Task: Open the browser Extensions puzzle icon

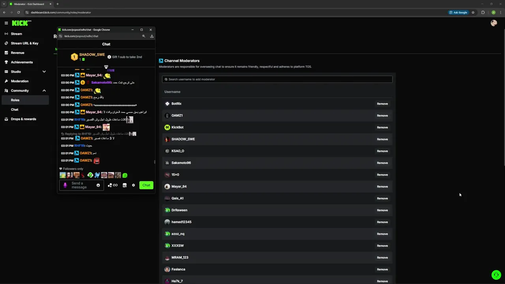Action: tap(483, 12)
